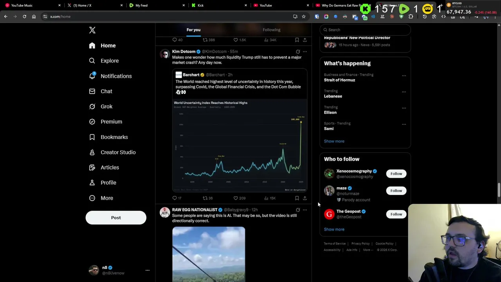The height and width of the screenshot is (282, 501).
Task: Open more options on RAW EGG NATIONALIST post
Action: click(x=305, y=210)
